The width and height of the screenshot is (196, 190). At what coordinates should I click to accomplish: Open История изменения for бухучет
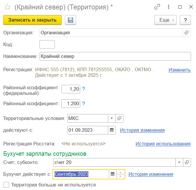[x=151, y=174]
